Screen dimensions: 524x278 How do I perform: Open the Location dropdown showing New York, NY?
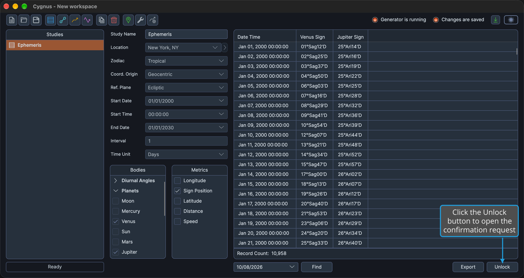coord(183,48)
